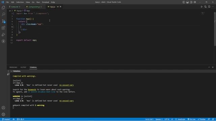Open UTF-8 encoding selector
Viewport: 216px width, 121px height.
(167, 119)
